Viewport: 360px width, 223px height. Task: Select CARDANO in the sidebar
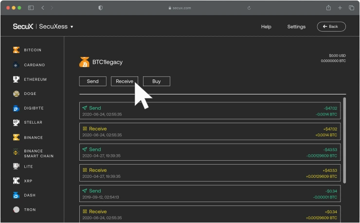pyautogui.click(x=35, y=65)
